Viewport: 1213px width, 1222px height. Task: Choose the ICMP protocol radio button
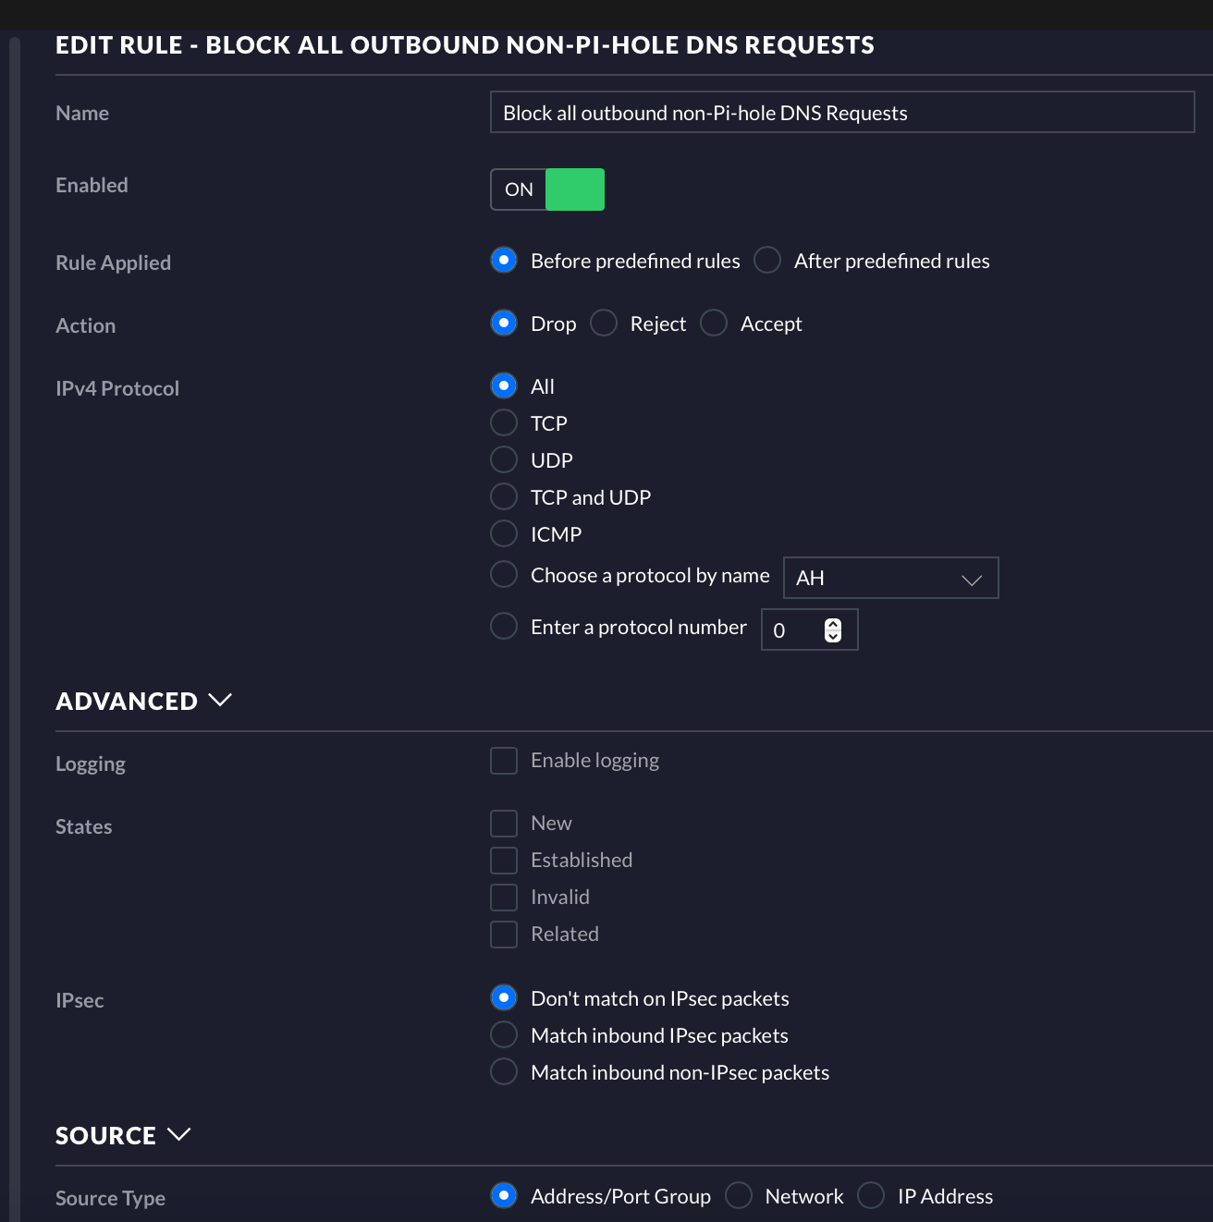coord(504,534)
